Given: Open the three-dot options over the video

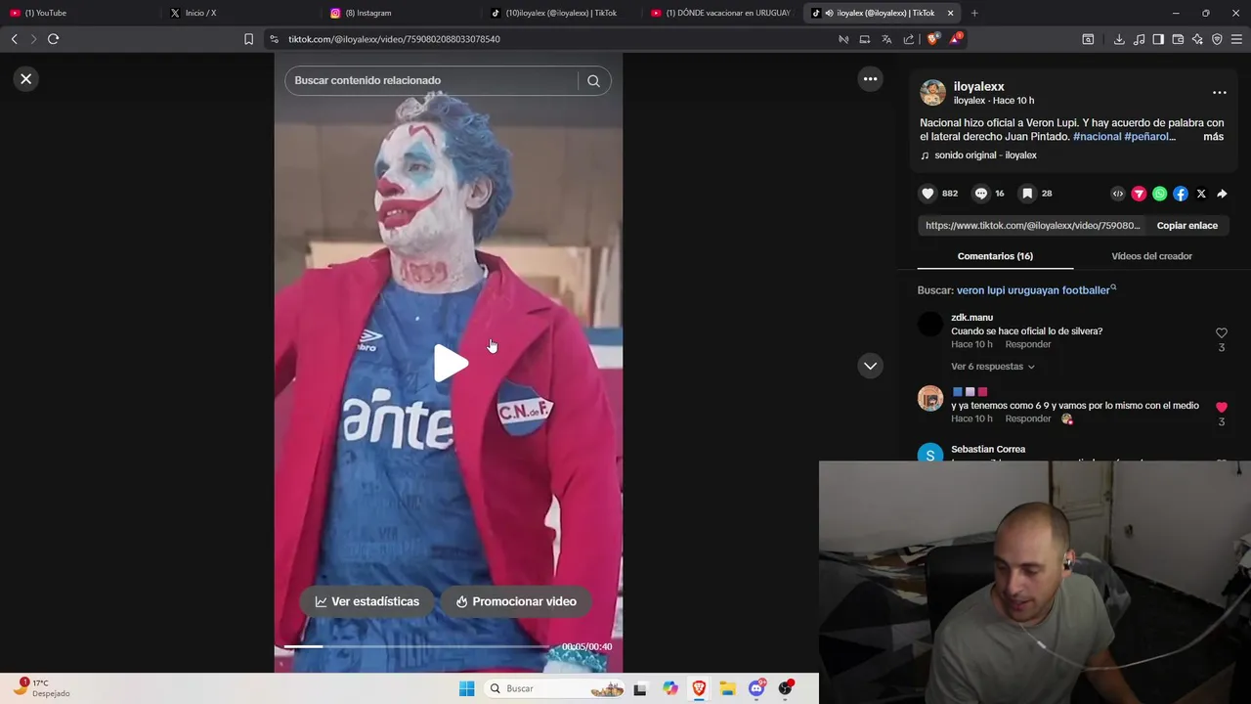Looking at the screenshot, I should tap(870, 79).
